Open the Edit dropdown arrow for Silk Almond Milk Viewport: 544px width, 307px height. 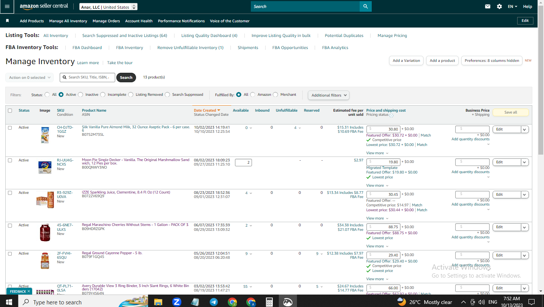[524, 129]
